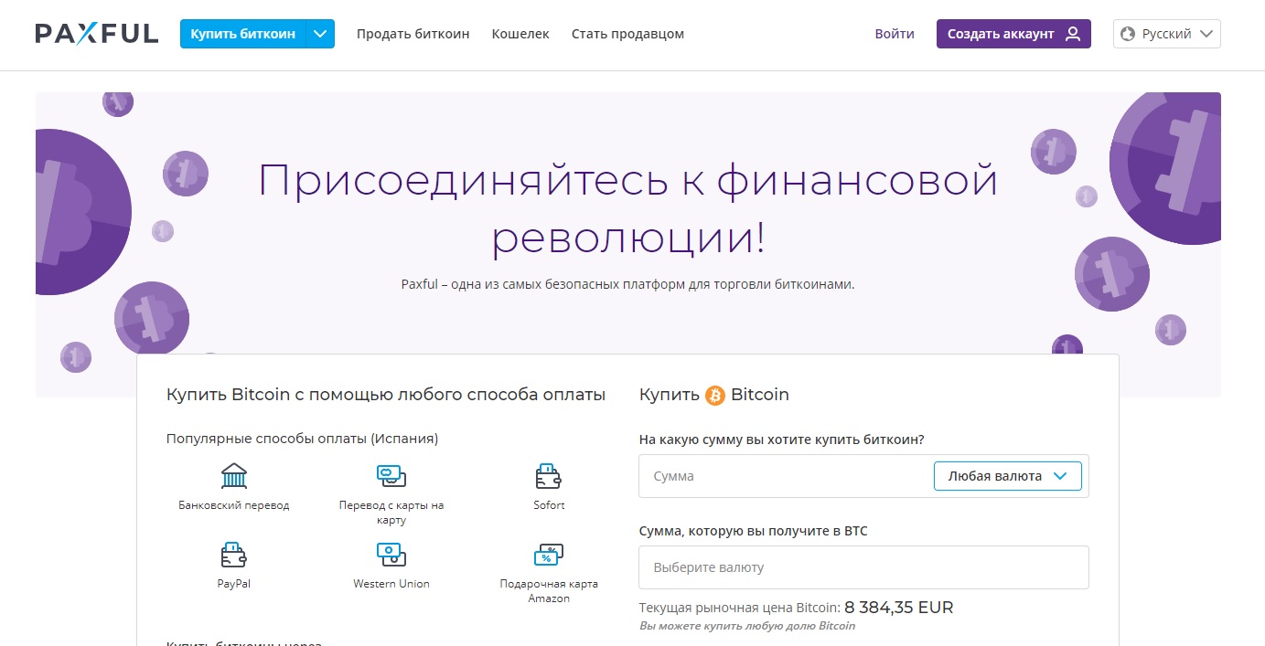
Task: Click the note Вы можете купить любую долю Bitcoin
Action: (747, 627)
